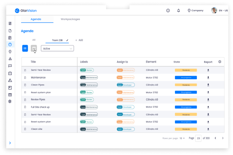The image size is (233, 155).
Task: Open the clipboard list sidebar icon
Action: click(10, 38)
